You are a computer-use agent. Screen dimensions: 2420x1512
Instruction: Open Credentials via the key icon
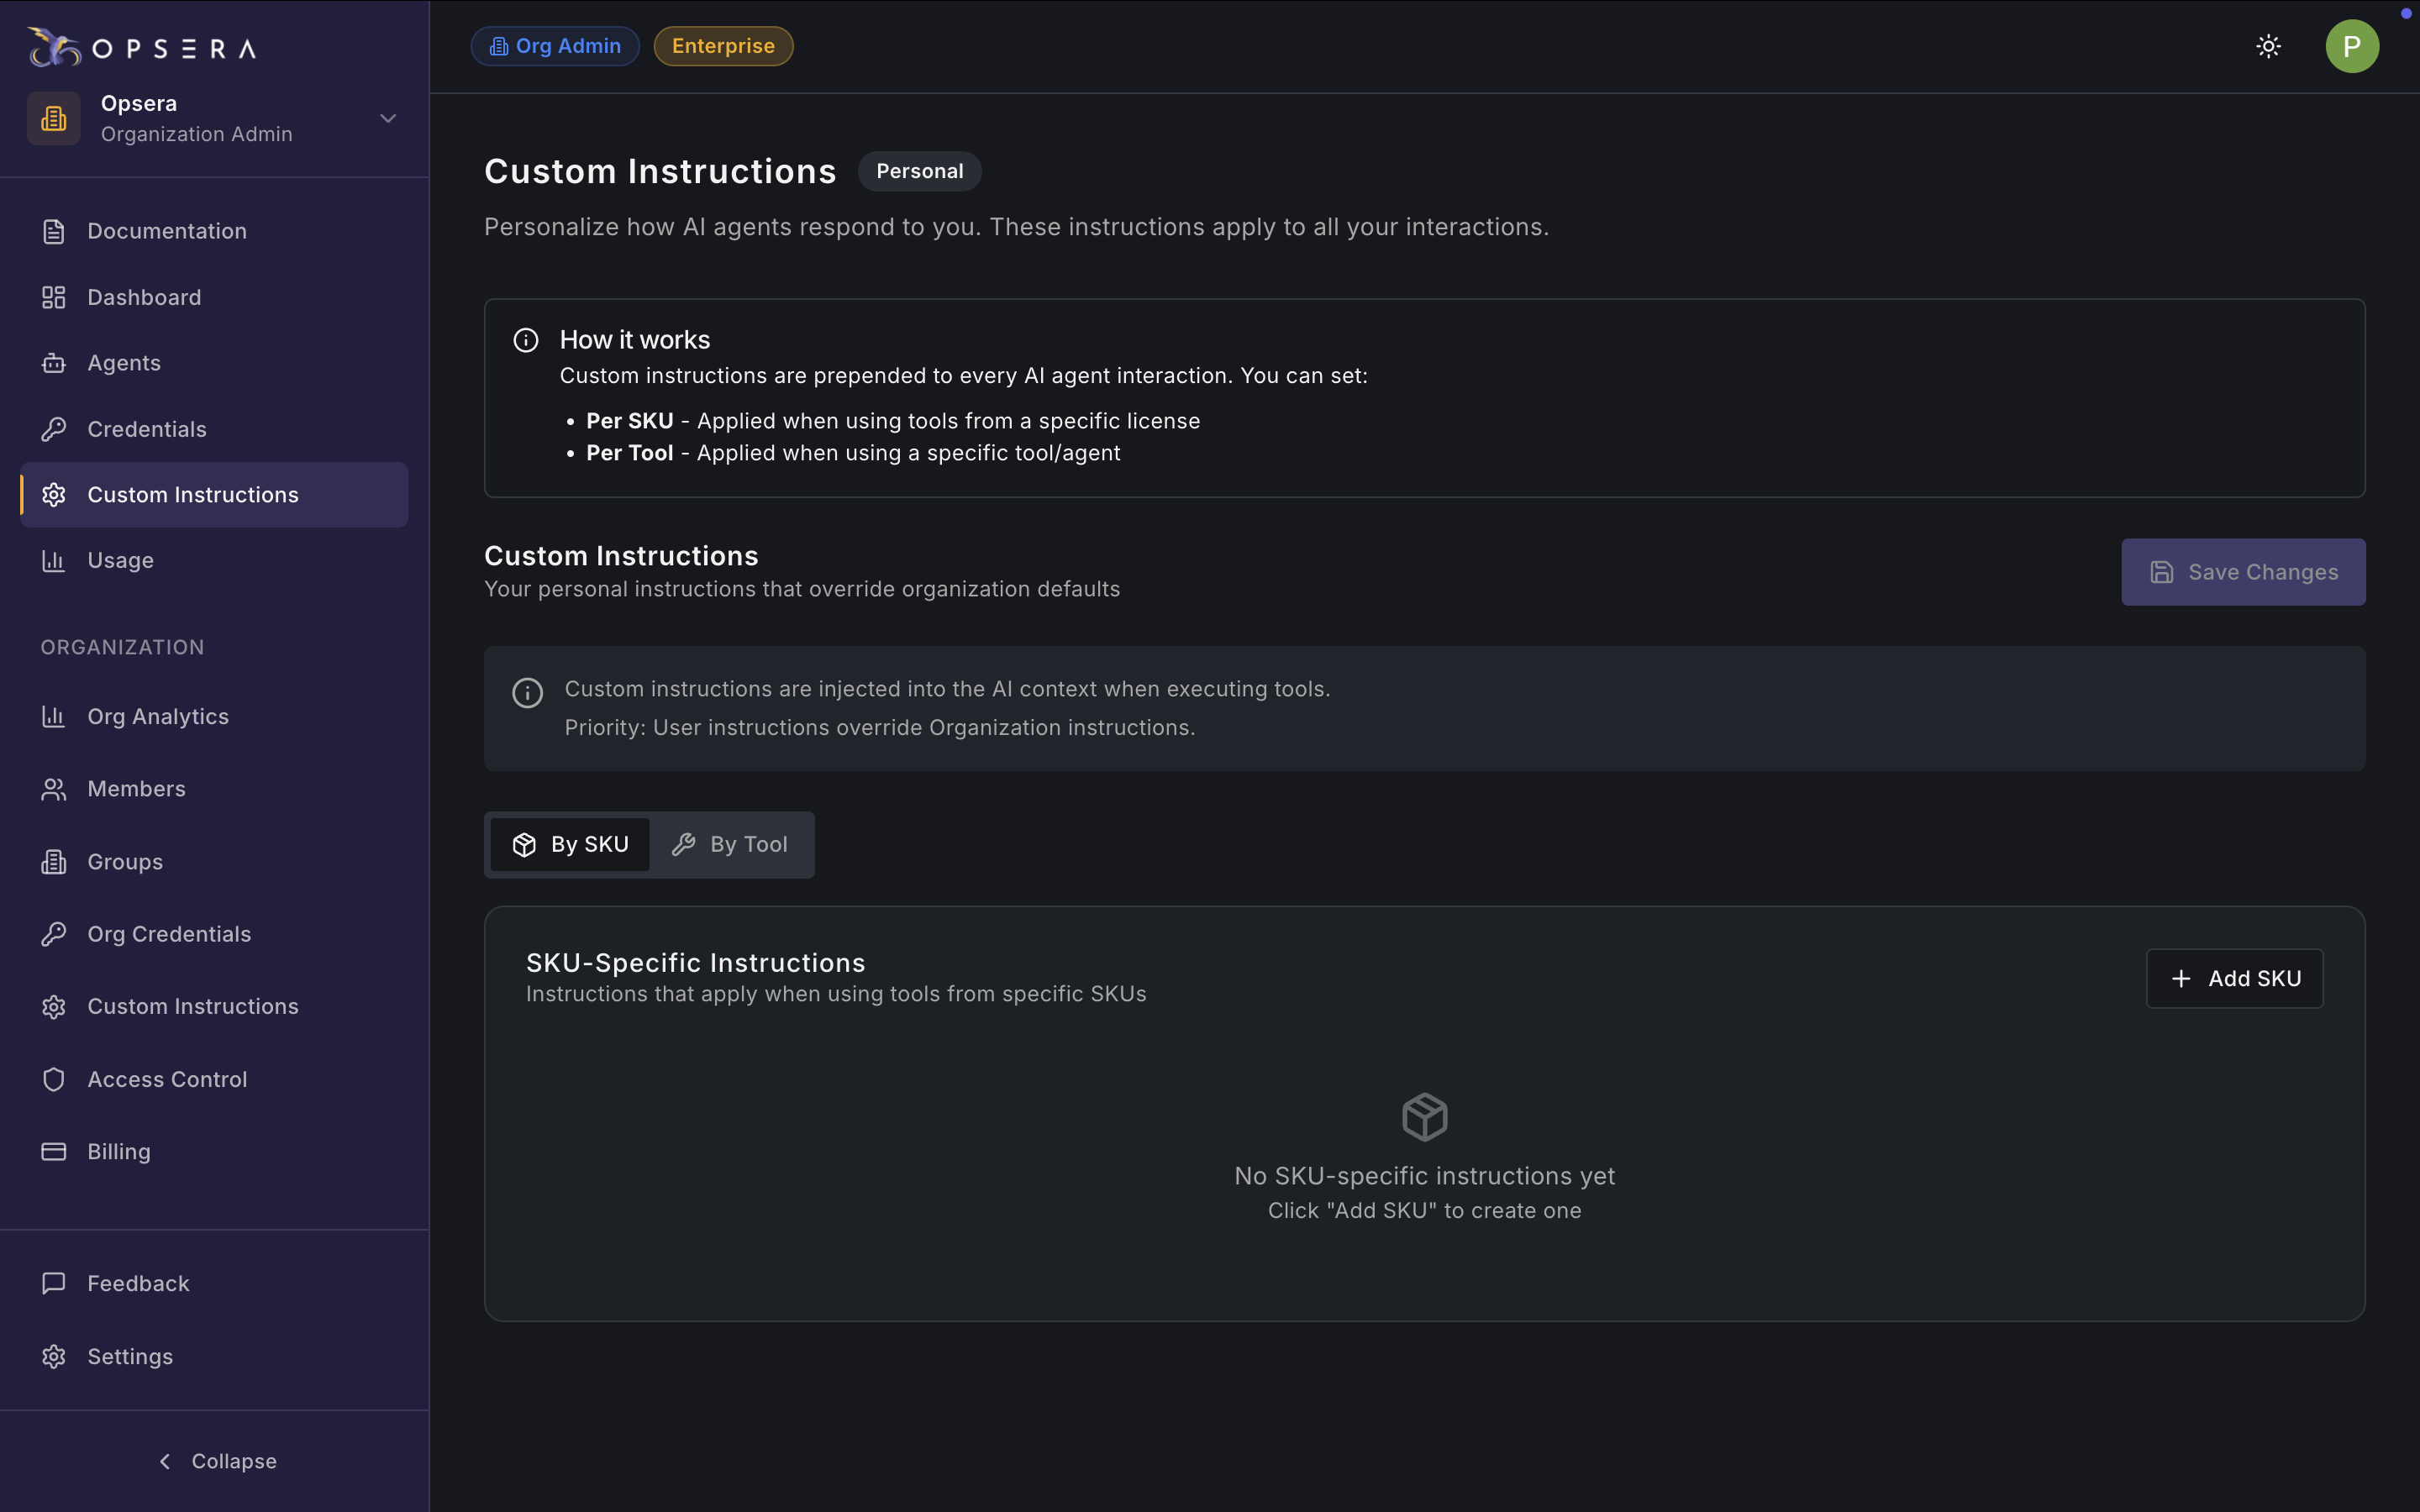click(54, 429)
